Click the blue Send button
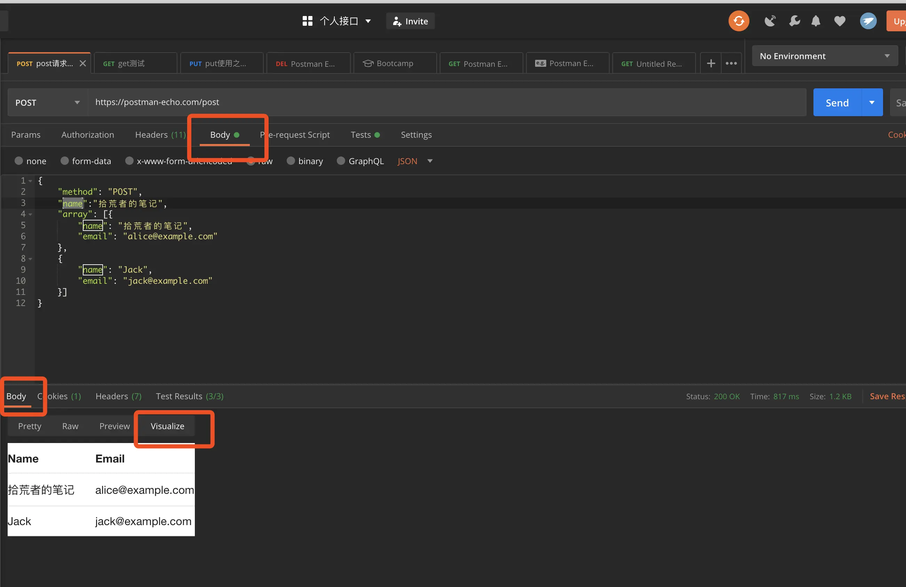 click(837, 102)
